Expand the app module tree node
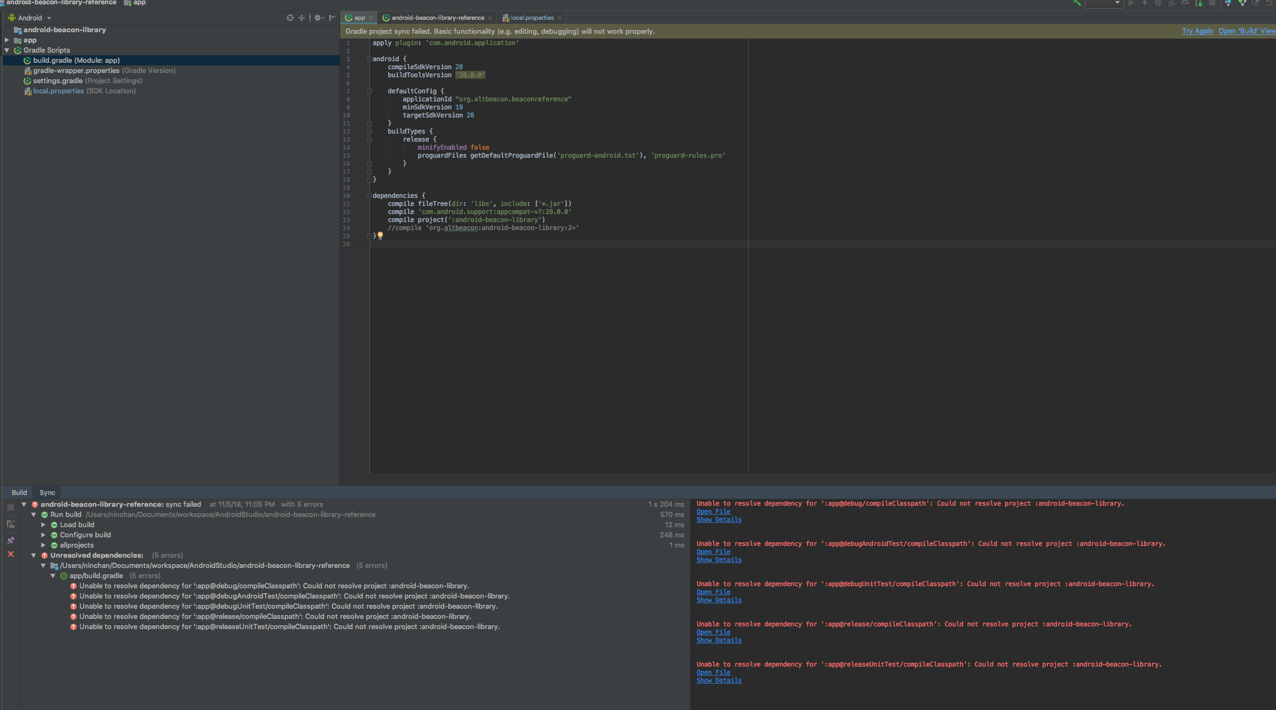Screen dimensions: 1276x710 [7, 40]
